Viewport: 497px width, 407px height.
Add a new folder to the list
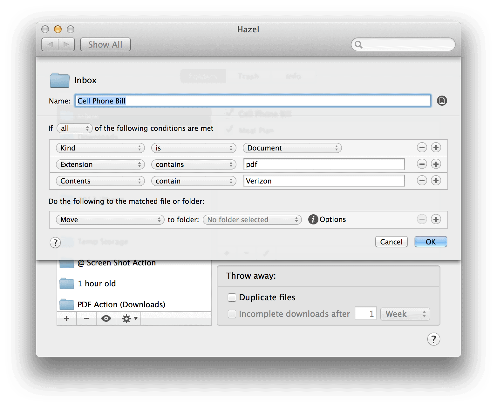tap(67, 318)
